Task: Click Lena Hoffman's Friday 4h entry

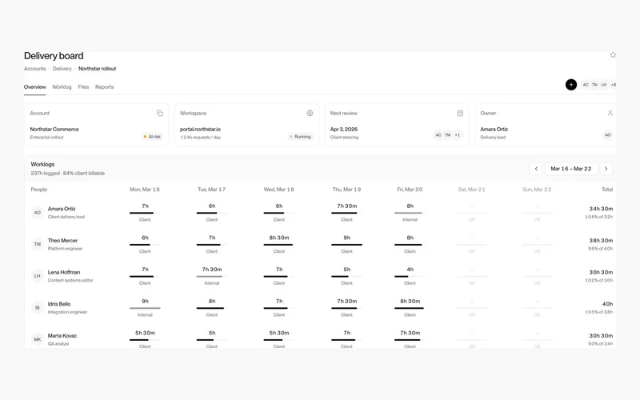Action: point(410,276)
